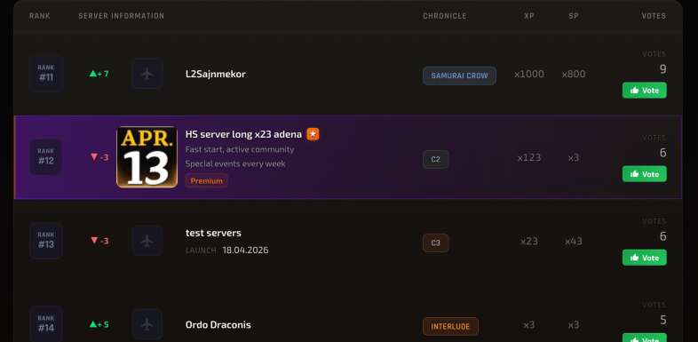Open the L2Sajnmekor server name
Image resolution: width=698 pixels, height=342 pixels.
[216, 74]
